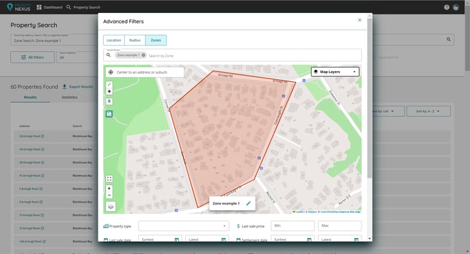
Task: Open the 4B Armagh Road address
Action: [x=29, y=163]
